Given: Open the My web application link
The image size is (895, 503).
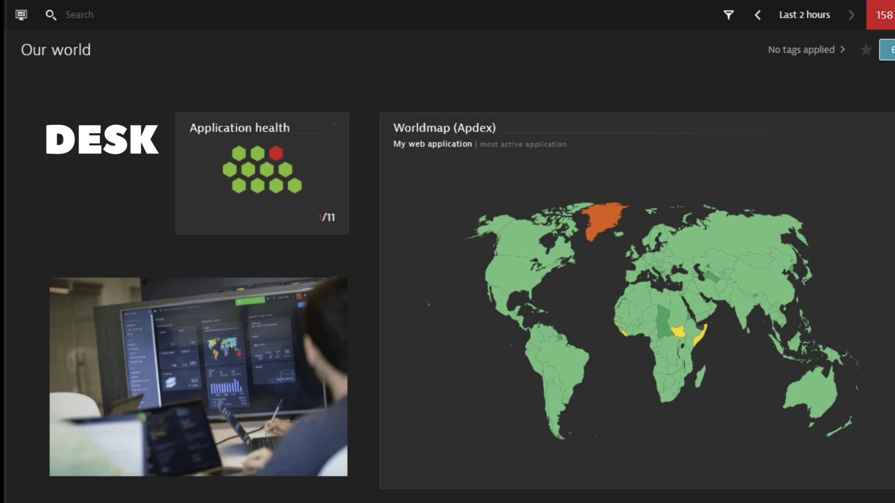Looking at the screenshot, I should pos(432,144).
